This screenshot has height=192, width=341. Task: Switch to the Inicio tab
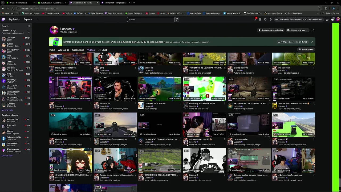click(x=52, y=50)
